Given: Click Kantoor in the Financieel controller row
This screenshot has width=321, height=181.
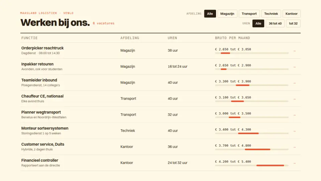Looking at the screenshot, I should [127, 163].
